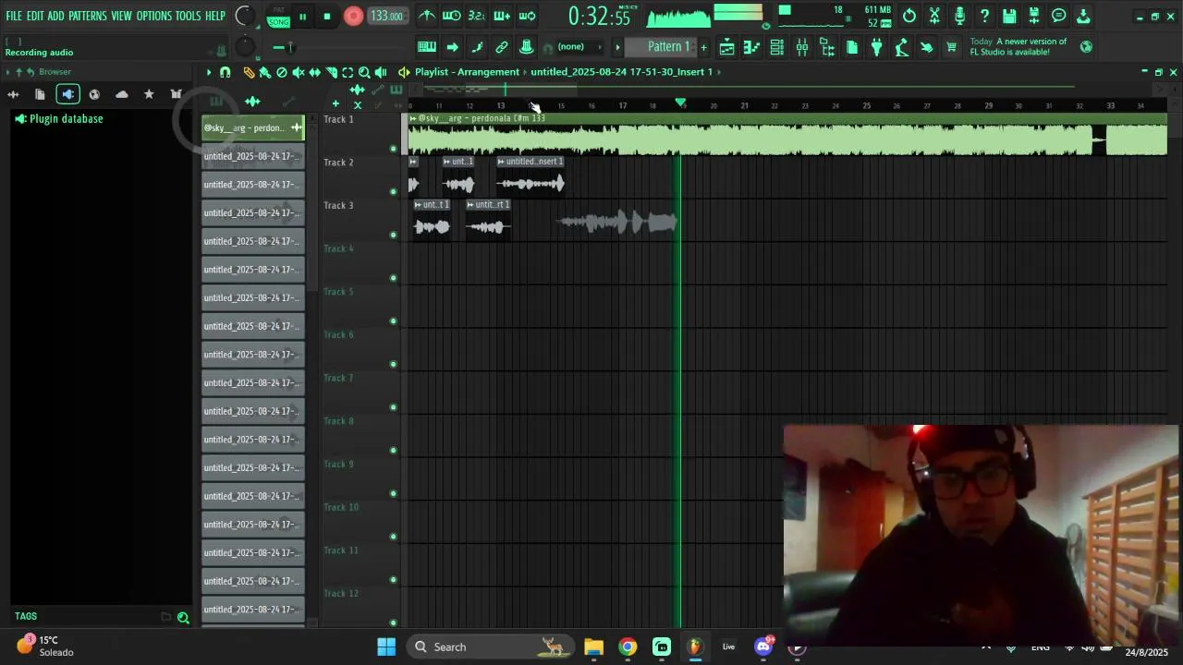1183x665 pixels.
Task: Open the ADD menu
Action: point(56,16)
